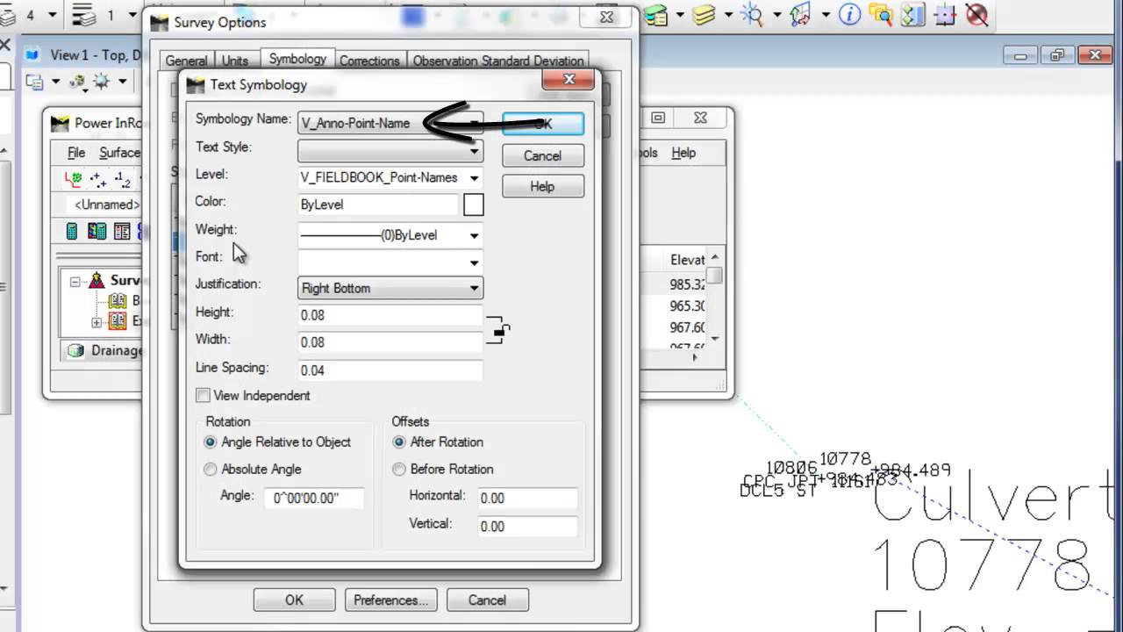The height and width of the screenshot is (632, 1123).
Task: Select the After Rotation offsets option
Action: 399,442
